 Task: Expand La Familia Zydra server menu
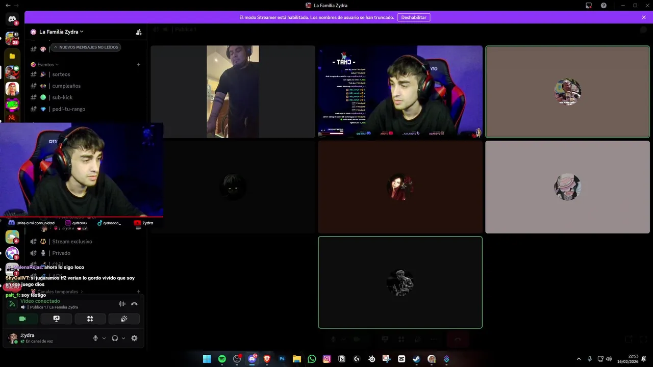click(61, 32)
